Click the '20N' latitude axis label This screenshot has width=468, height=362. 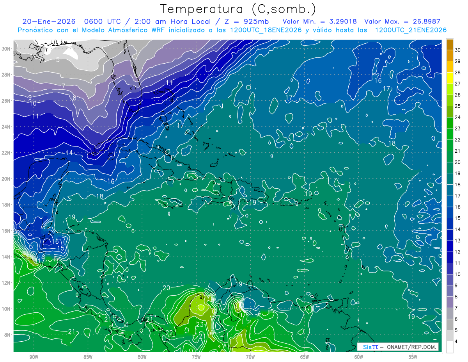pyautogui.click(x=7, y=179)
